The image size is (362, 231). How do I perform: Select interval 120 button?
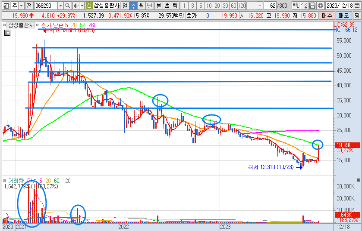pyautogui.click(x=242, y=6)
